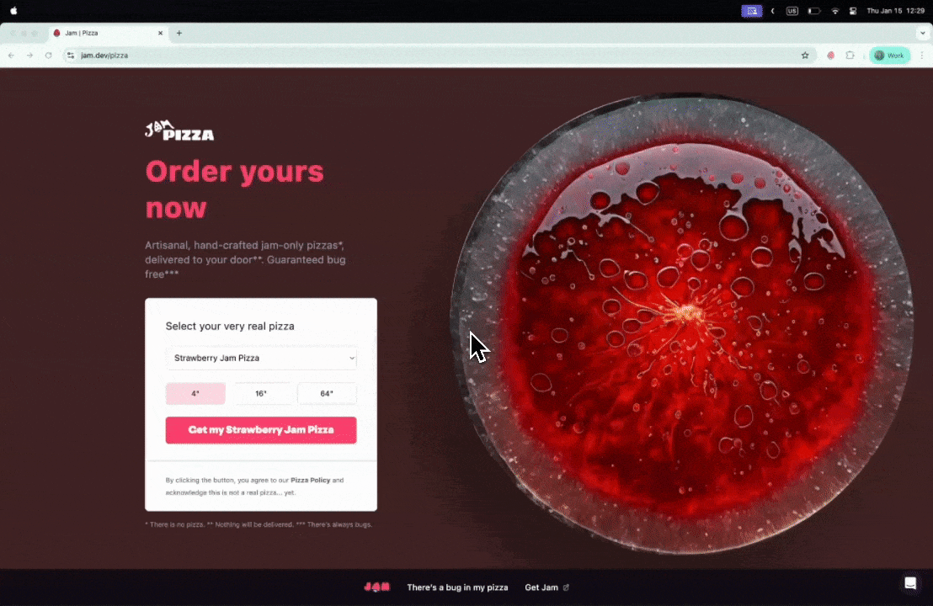Open a new browser tab

click(x=179, y=34)
